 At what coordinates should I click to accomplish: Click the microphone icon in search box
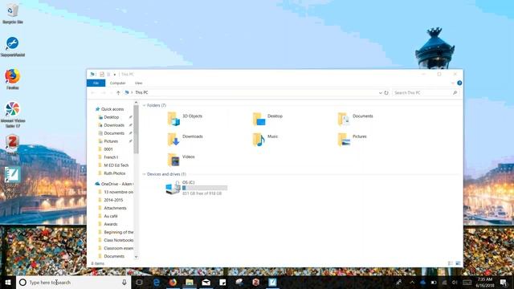coord(124,282)
